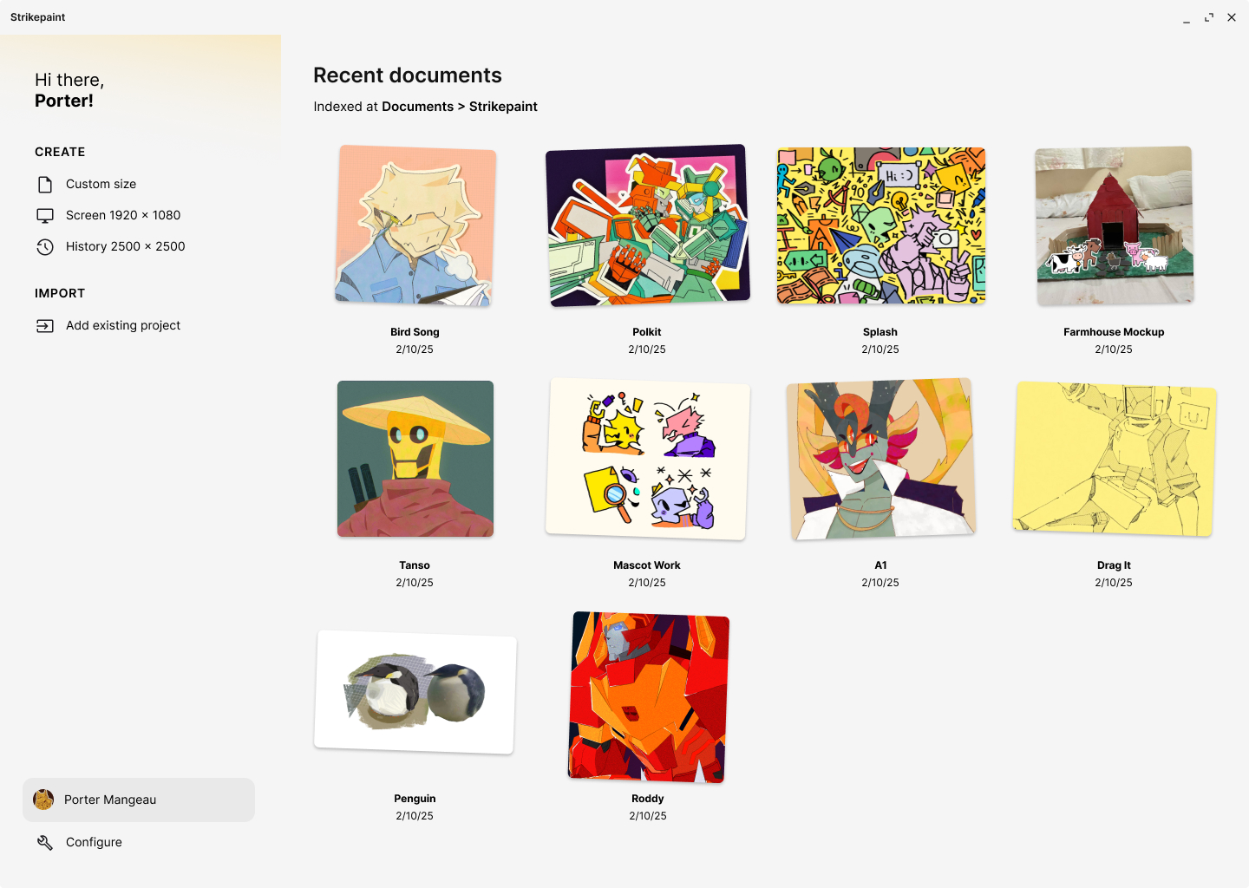Maximize the Strikepaint window
Viewport: 1249px width, 888px height.
click(1209, 17)
